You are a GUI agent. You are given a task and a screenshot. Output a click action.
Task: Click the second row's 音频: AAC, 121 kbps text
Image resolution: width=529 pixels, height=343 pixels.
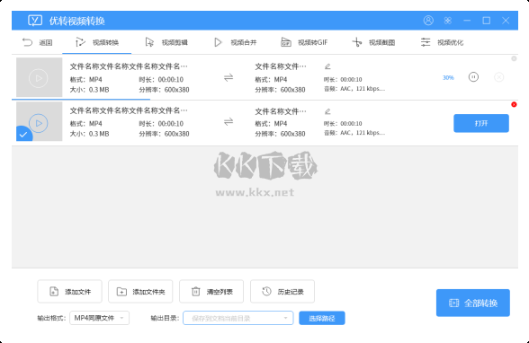tap(354, 133)
